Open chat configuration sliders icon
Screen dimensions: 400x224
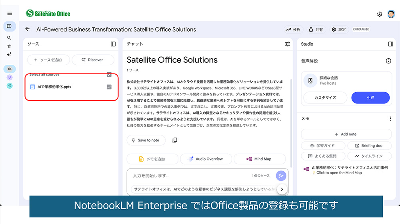pyautogui.click(x=288, y=44)
